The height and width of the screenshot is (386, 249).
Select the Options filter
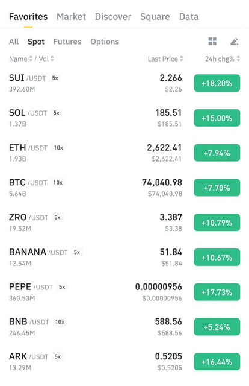click(x=105, y=42)
